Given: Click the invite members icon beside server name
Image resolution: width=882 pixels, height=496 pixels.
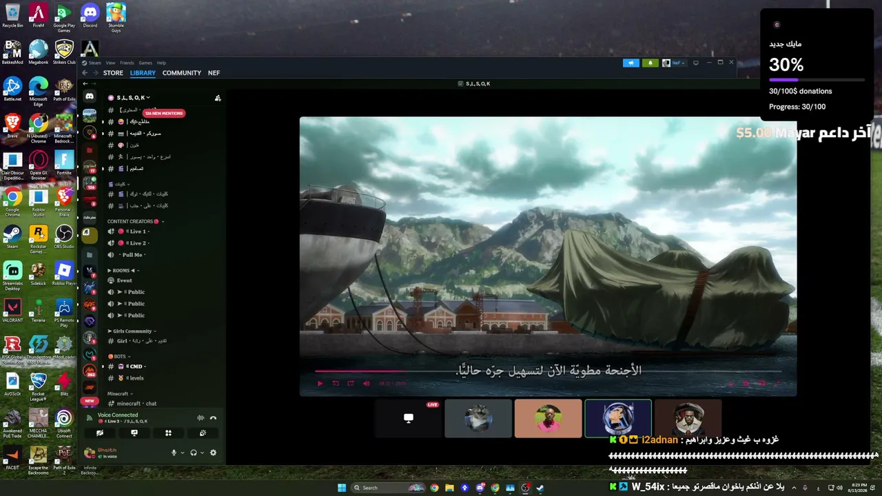Looking at the screenshot, I should tap(218, 98).
